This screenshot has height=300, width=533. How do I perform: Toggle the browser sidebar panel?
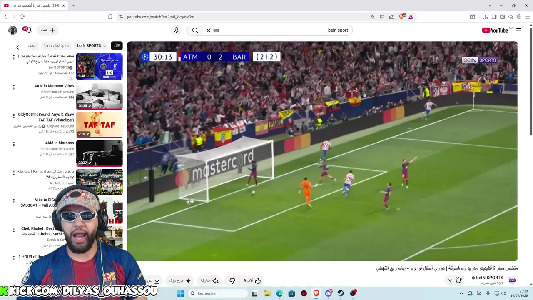point(494,17)
